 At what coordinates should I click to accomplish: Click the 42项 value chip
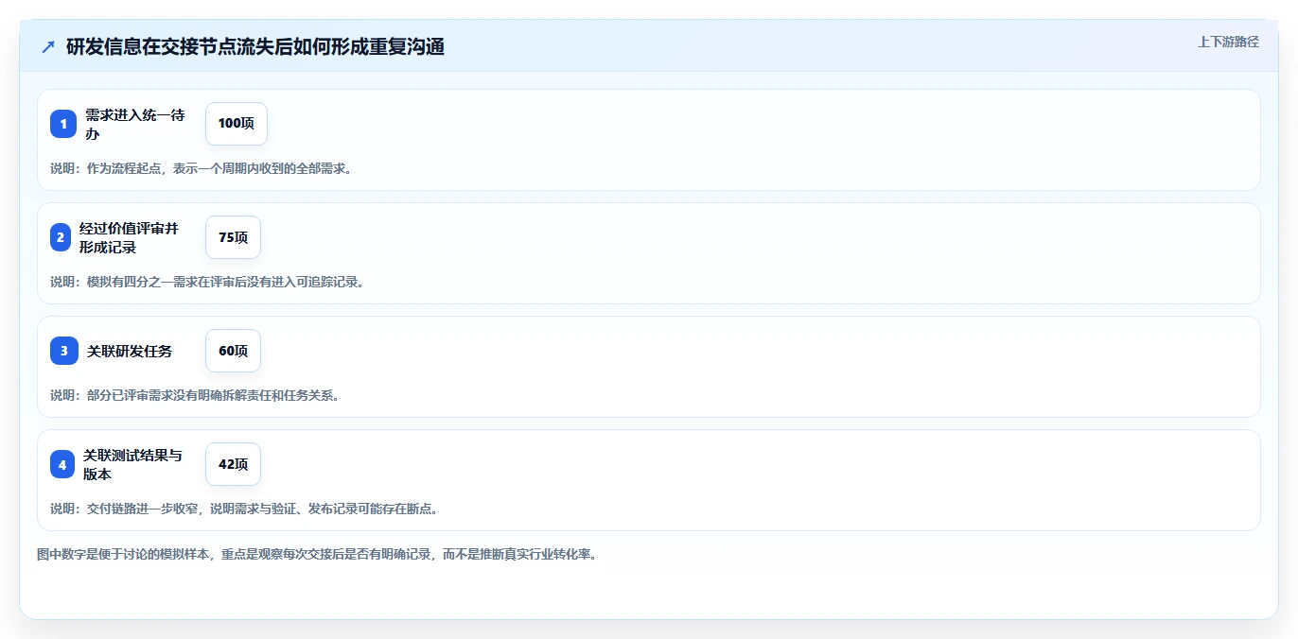pyautogui.click(x=233, y=464)
